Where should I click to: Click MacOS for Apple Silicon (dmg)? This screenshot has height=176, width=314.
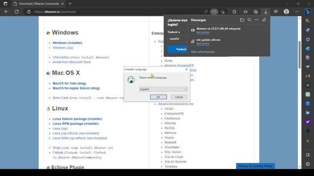(x=76, y=88)
